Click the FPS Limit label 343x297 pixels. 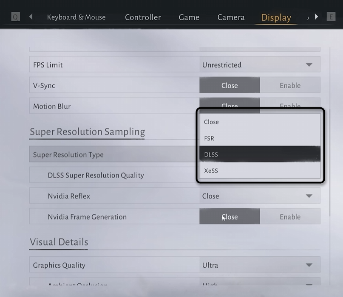coord(48,64)
